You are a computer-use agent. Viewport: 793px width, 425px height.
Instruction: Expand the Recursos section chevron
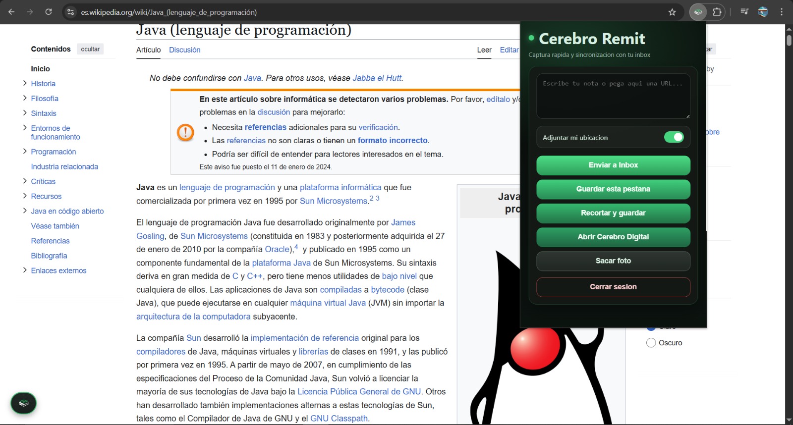25,196
